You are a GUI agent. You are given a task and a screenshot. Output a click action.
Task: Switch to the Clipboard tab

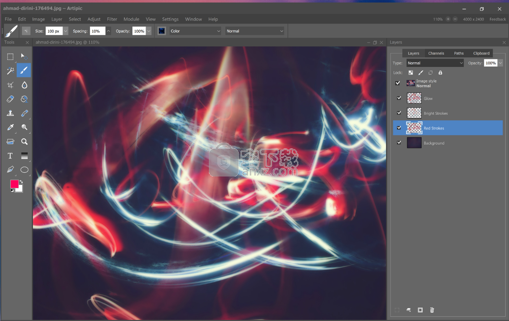coord(481,53)
